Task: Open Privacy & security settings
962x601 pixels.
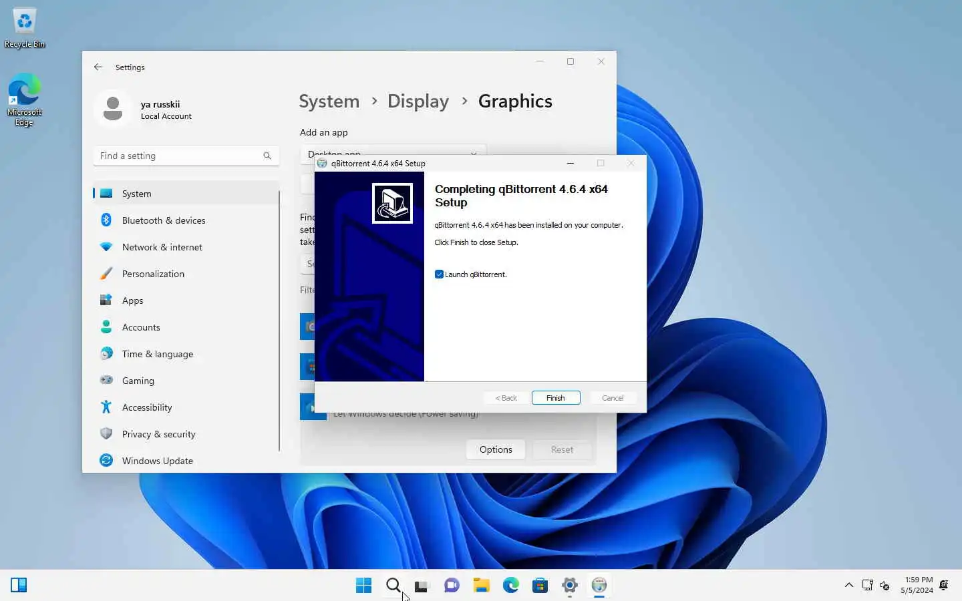Action: tap(186, 434)
